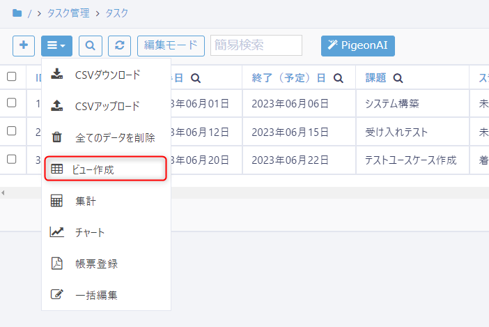Image resolution: width=489 pixels, height=327 pixels.
Task: Toggle the select-all checkbox in table header
Action: (11, 77)
